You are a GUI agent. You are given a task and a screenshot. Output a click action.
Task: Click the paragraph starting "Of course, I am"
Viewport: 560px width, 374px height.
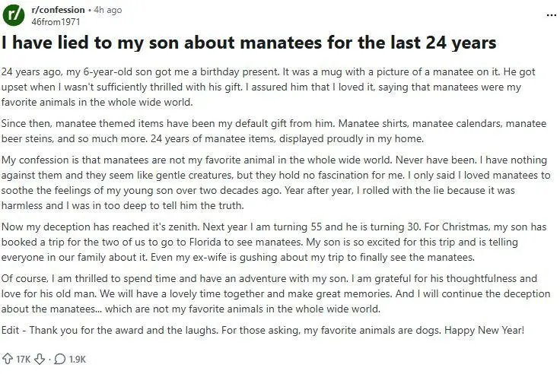[275, 293]
